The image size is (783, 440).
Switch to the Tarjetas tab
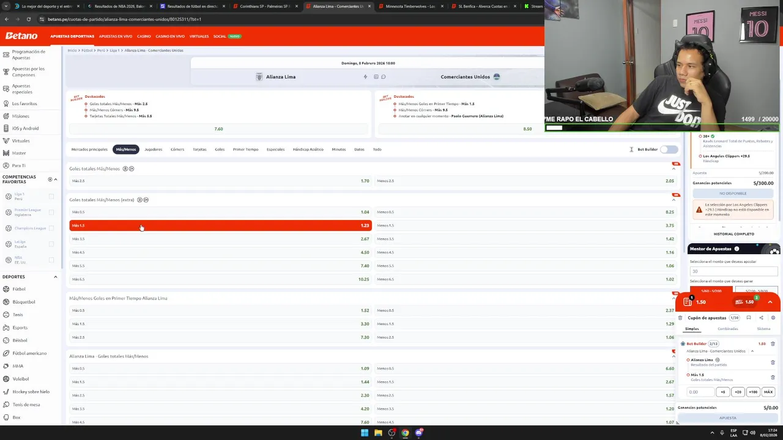coord(199,149)
